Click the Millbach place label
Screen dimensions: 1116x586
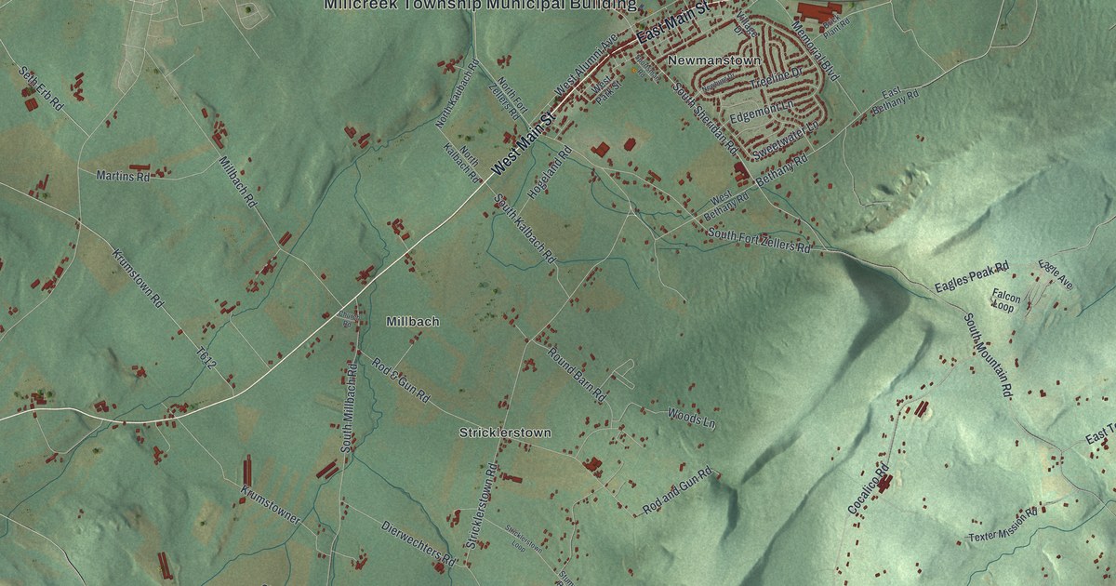coord(412,322)
